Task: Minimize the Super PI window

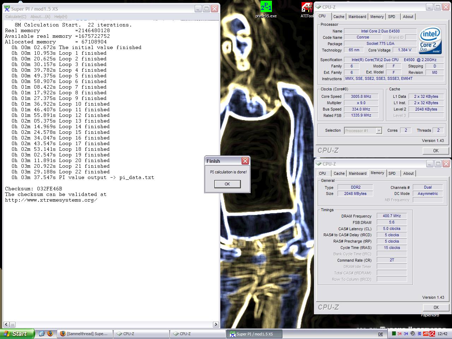Action: 198,8
